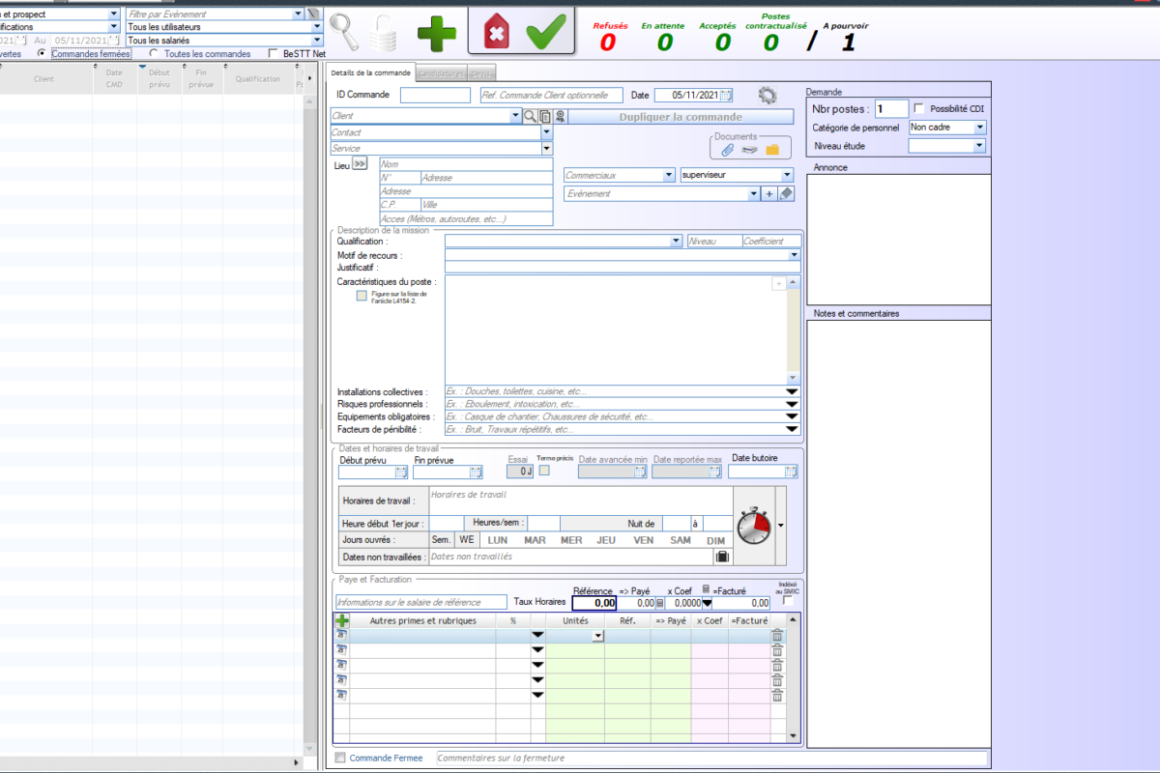The height and width of the screenshot is (773, 1160).
Task: Click the eraser icon next to Evènement
Action: [786, 194]
